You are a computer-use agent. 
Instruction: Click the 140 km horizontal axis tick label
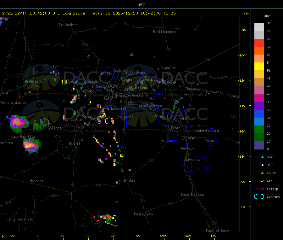click(x=213, y=236)
